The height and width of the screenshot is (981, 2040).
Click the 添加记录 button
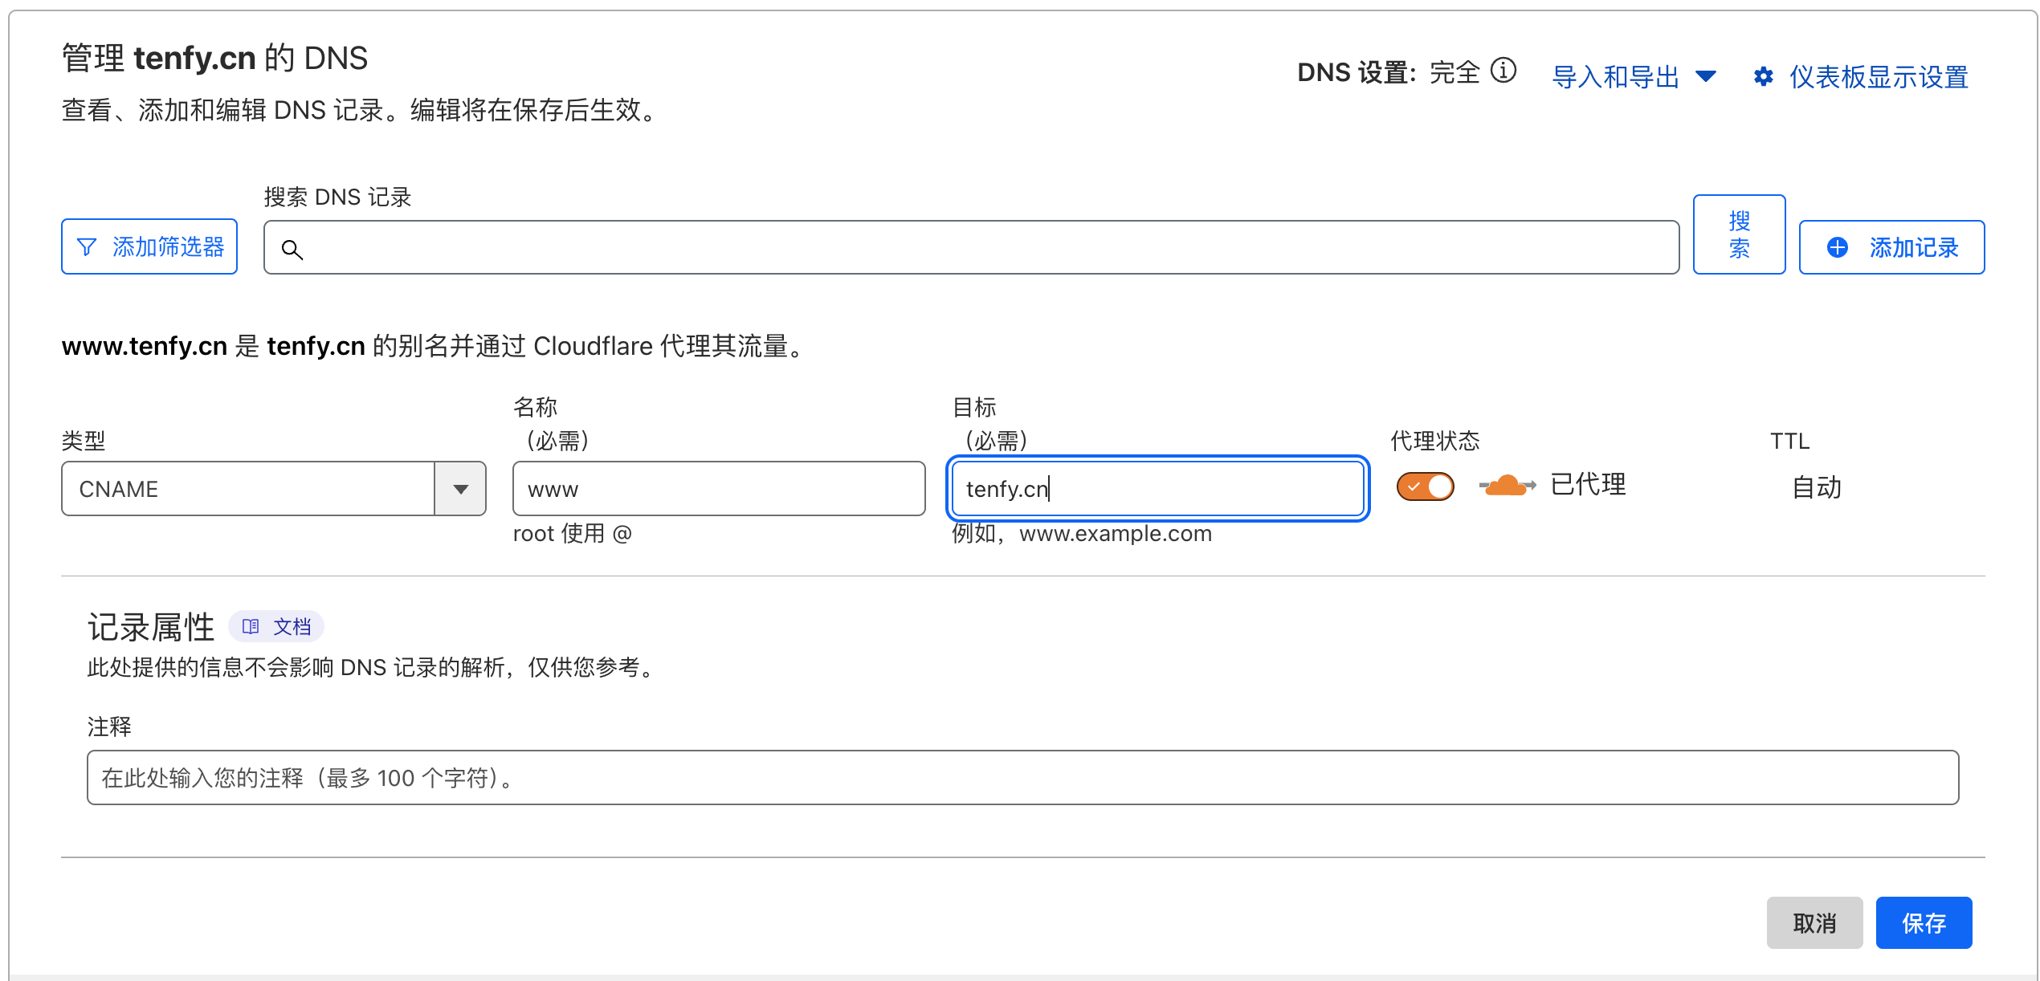[x=1891, y=247]
